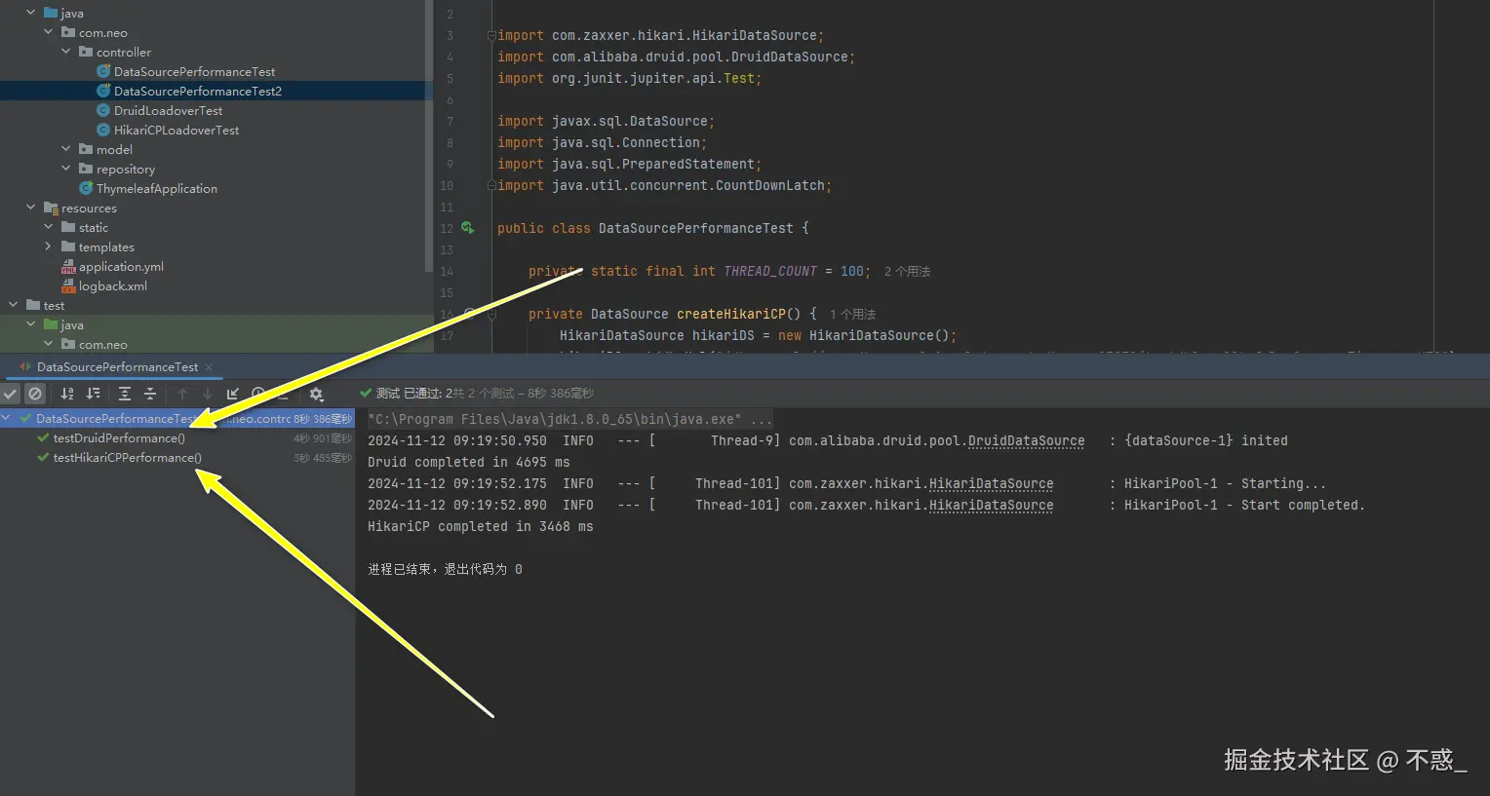The image size is (1490, 796).
Task: Collapse the resources folder chevron
Action: pos(31,208)
